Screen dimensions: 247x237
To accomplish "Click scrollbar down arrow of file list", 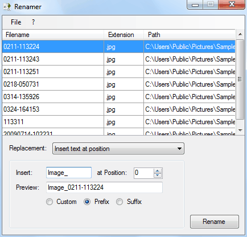I will coord(240,130).
